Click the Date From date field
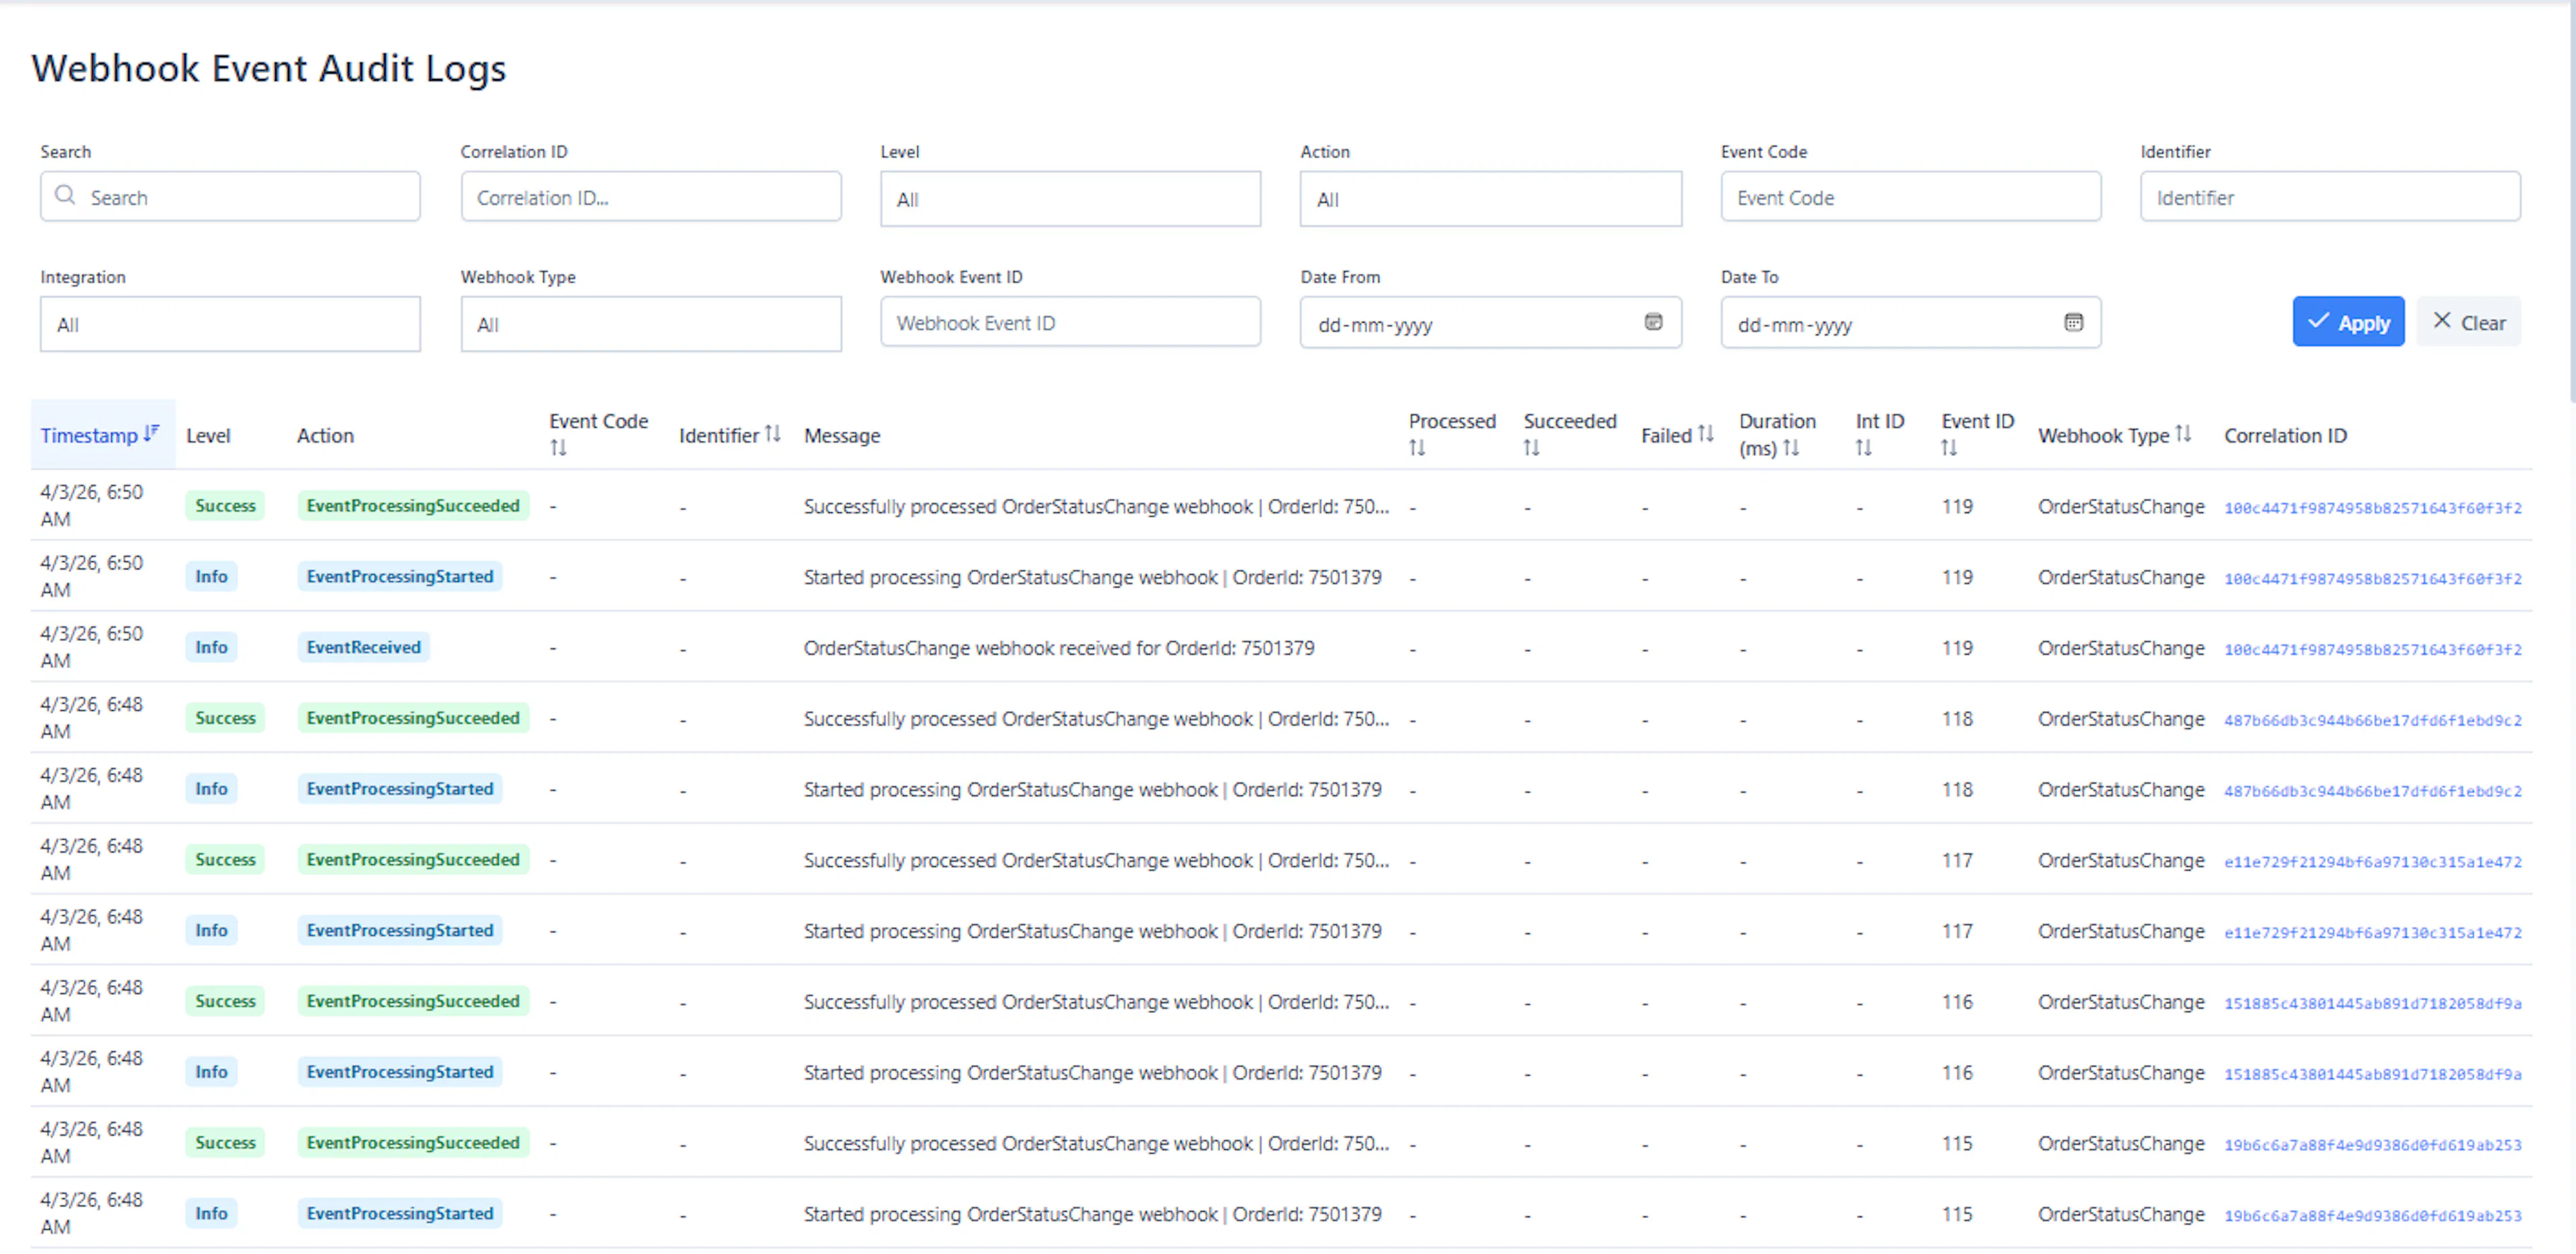This screenshot has height=1254, width=2576. tap(1490, 323)
